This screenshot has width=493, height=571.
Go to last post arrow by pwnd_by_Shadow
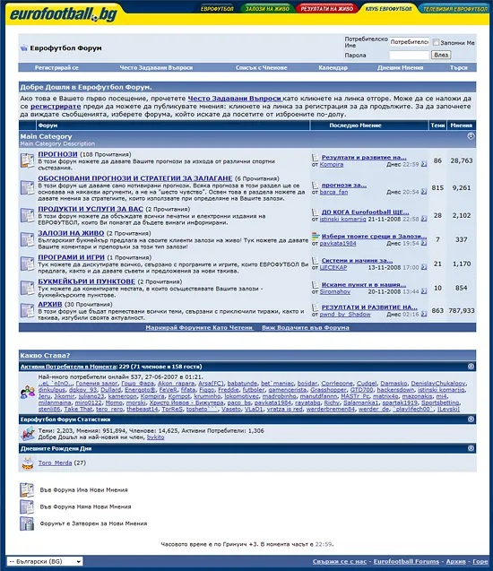pos(424,314)
